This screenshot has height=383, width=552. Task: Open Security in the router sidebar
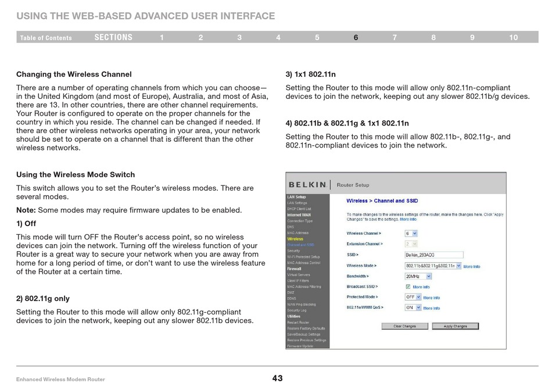click(x=293, y=250)
